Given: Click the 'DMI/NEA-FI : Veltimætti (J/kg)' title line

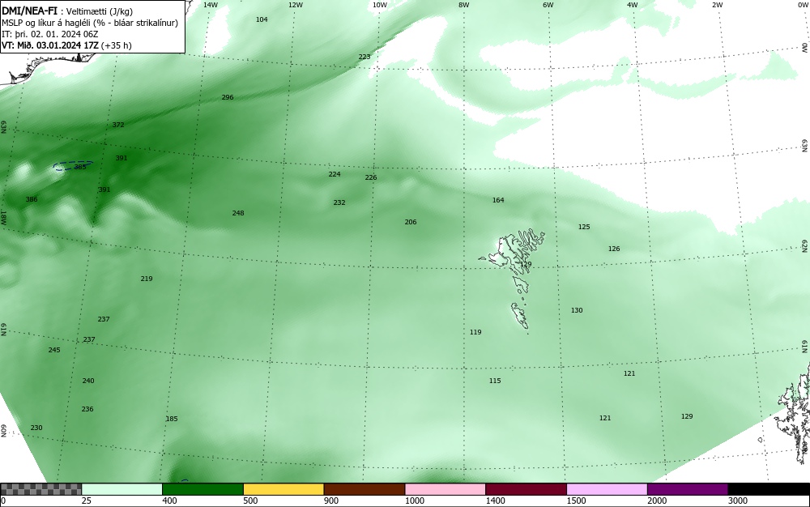Looking at the screenshot, I should (x=67, y=11).
